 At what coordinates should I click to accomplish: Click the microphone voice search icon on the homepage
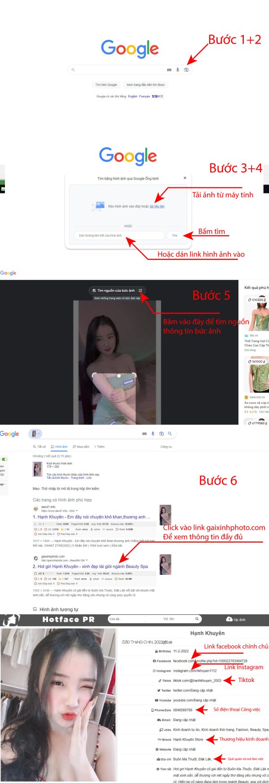[x=178, y=70]
